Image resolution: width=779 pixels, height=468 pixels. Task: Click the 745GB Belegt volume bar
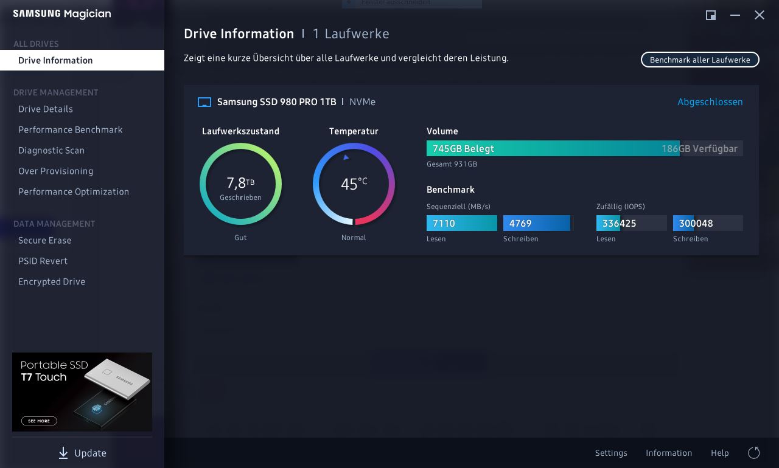tap(553, 148)
